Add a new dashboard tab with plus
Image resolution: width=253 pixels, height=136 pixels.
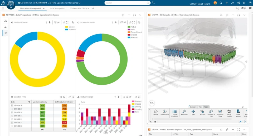[93, 8]
